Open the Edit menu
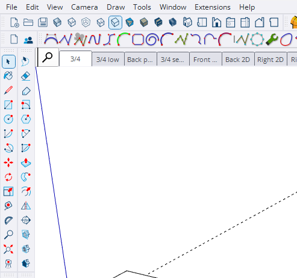 pos(32,7)
